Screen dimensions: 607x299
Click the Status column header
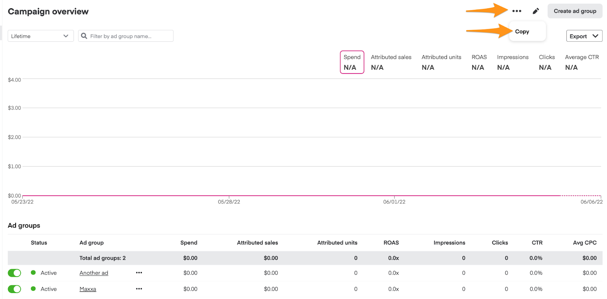39,243
